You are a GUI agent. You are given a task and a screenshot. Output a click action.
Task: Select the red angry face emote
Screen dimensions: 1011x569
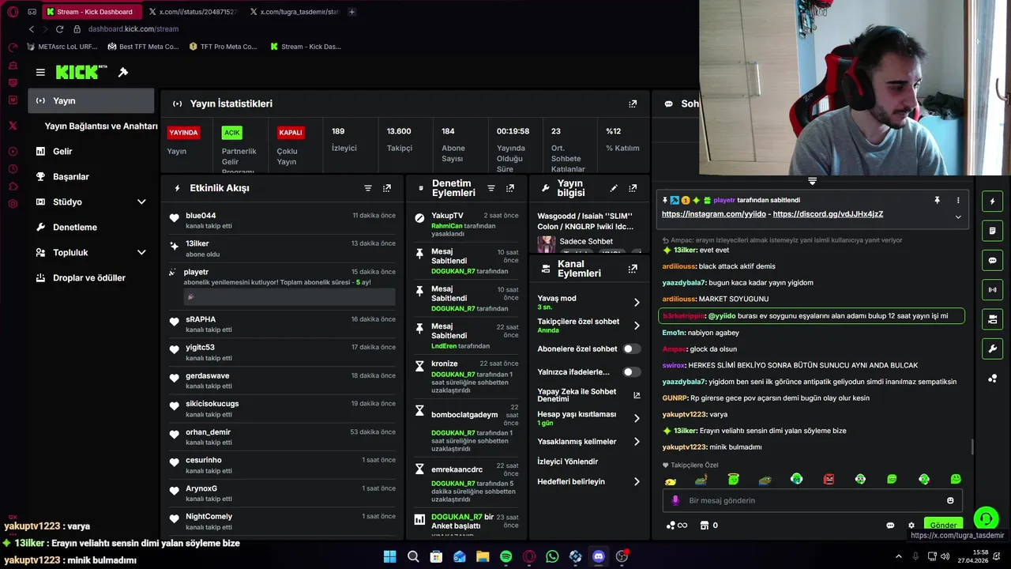[x=829, y=479]
